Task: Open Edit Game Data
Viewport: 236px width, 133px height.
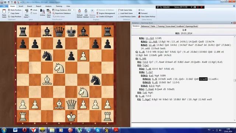Action: pyautogui.click(x=125, y=10)
